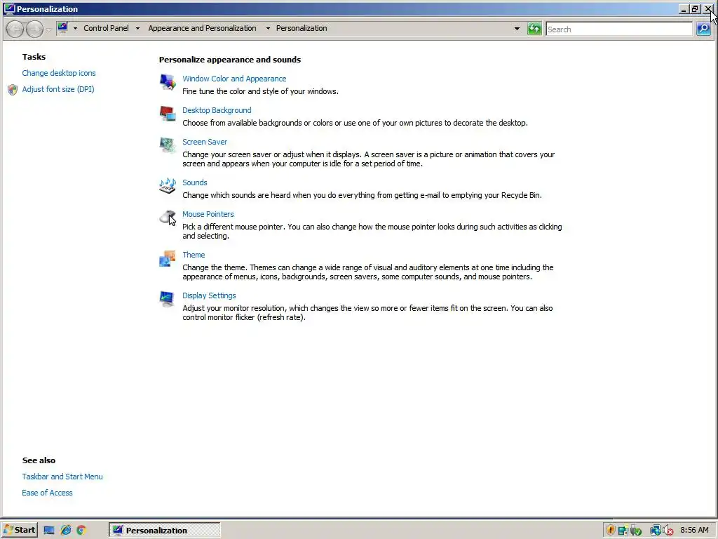Click Appearance and Personalization breadcrumb
This screenshot has height=539, width=718.
pyautogui.click(x=203, y=28)
